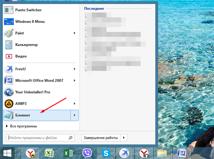Open Word icon on the taskbar
This screenshot has height=159, width=214.
click(182, 153)
